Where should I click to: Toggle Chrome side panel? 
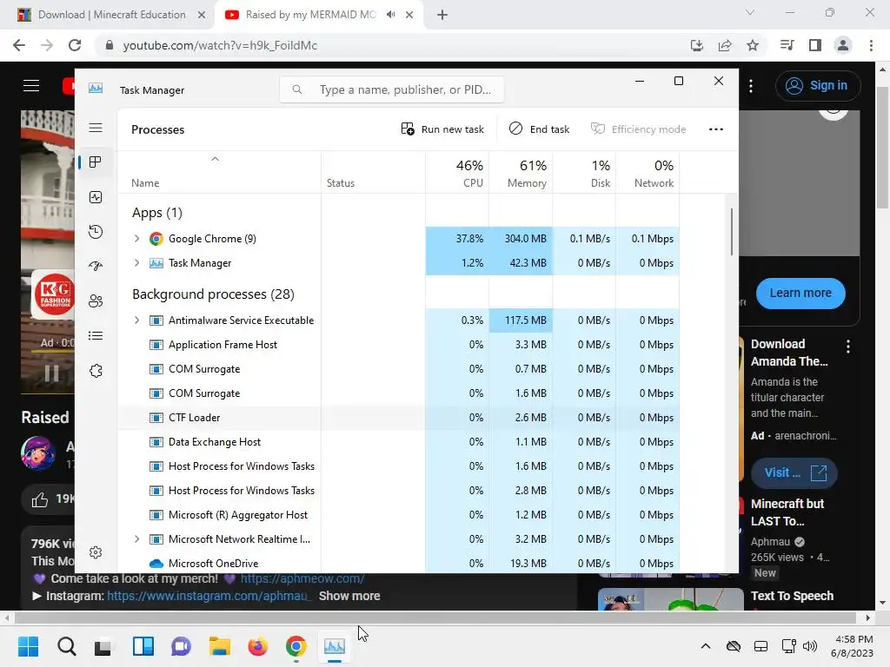(x=815, y=45)
